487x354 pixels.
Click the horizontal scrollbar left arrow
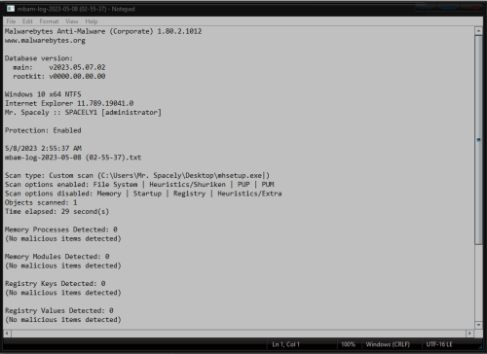click(x=7, y=334)
